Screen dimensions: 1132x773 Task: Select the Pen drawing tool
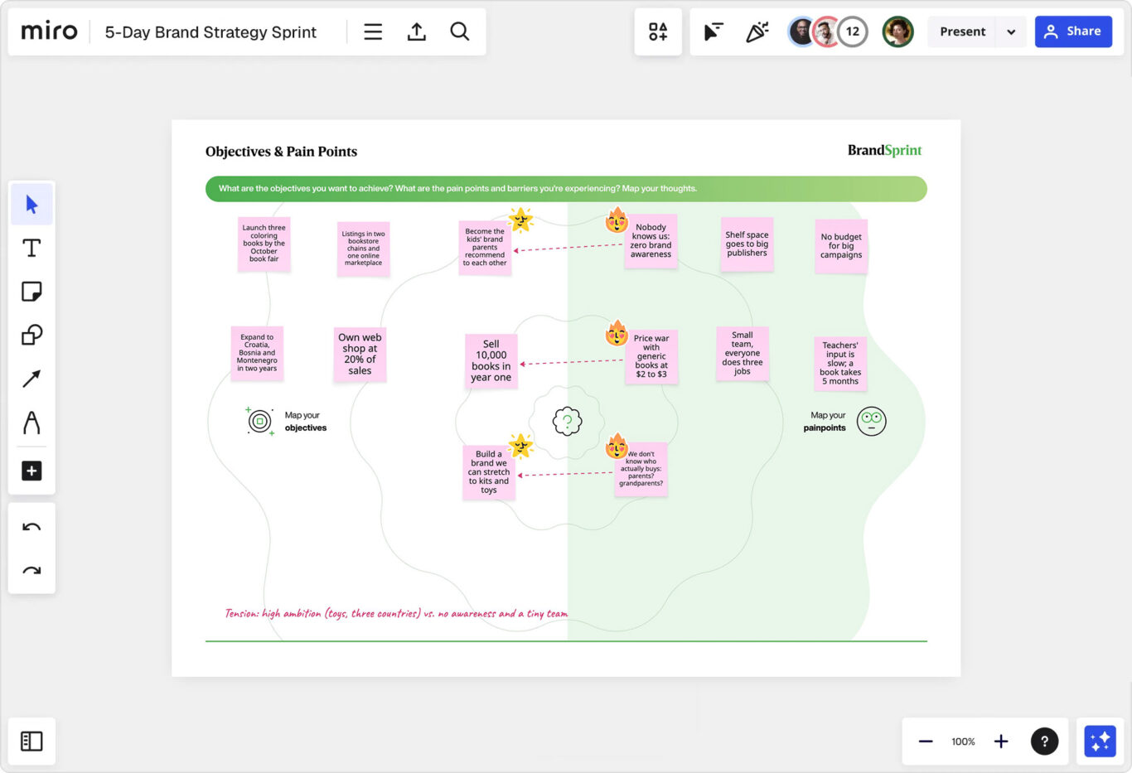click(x=31, y=423)
